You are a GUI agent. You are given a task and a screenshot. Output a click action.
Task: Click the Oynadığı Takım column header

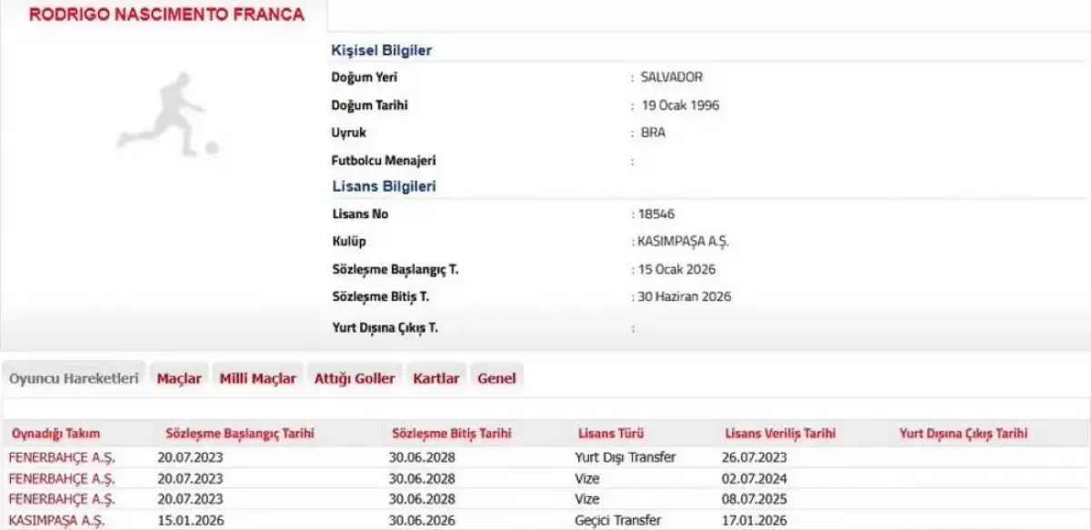point(55,434)
